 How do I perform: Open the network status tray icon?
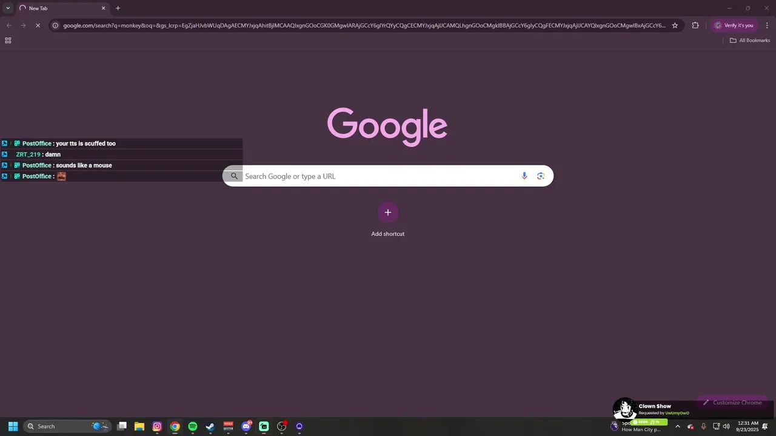tap(716, 426)
